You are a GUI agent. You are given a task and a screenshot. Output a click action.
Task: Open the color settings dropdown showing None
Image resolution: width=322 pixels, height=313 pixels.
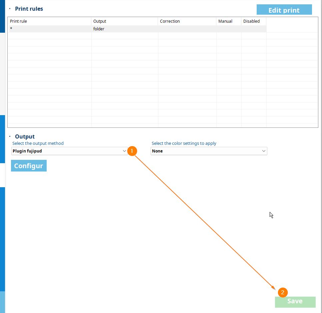tap(209, 151)
